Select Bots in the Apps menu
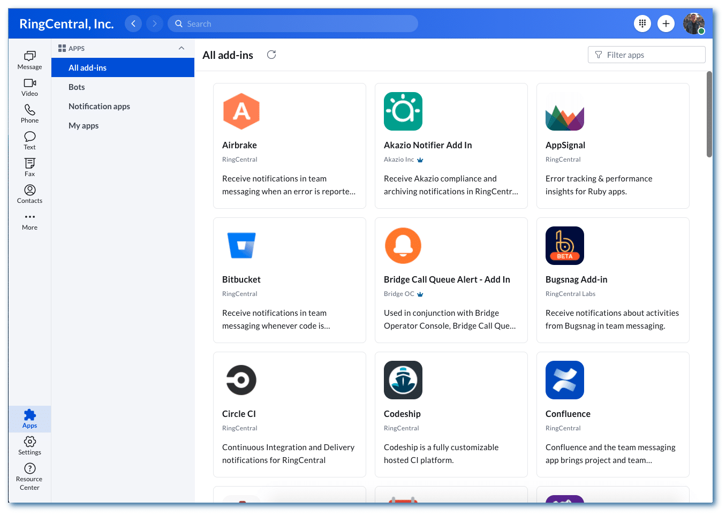 click(123, 87)
